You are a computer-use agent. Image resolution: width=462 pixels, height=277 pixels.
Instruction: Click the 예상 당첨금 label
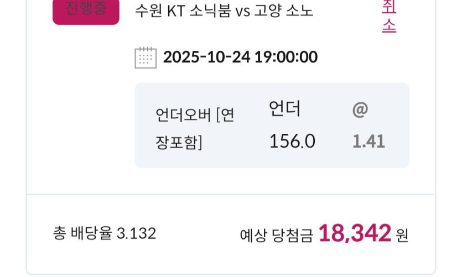coord(276,235)
